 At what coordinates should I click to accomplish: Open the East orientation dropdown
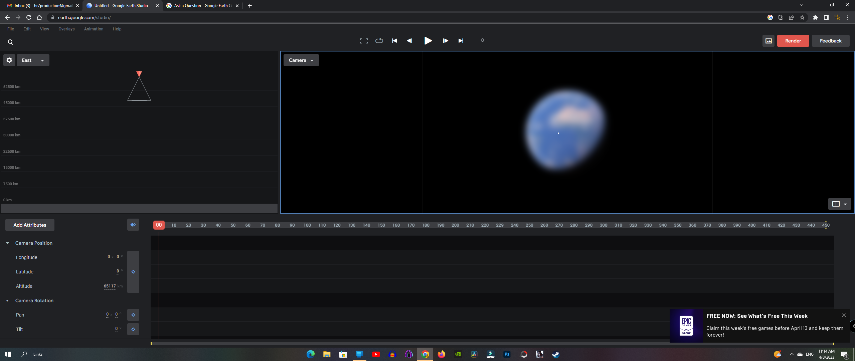pos(33,60)
